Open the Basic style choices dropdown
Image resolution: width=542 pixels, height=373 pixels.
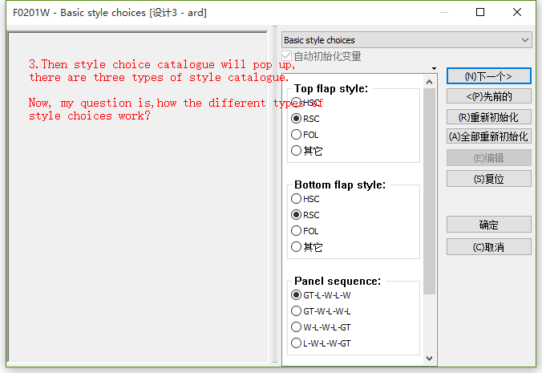pos(406,40)
